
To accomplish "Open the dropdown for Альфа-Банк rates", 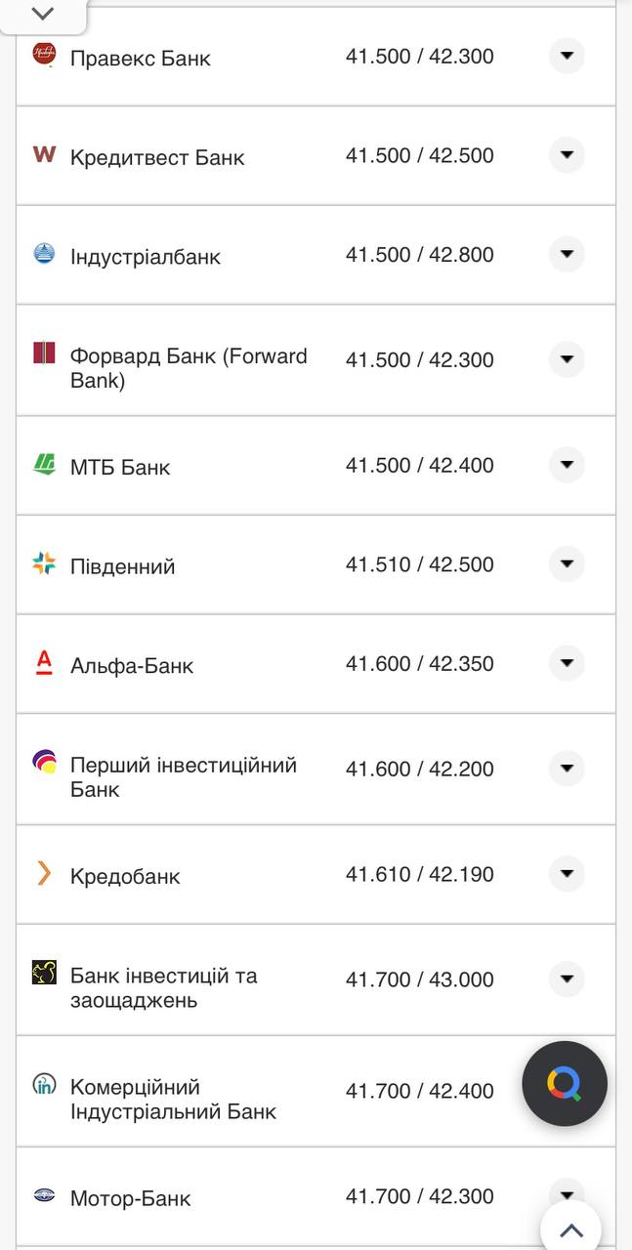I will coord(567,663).
